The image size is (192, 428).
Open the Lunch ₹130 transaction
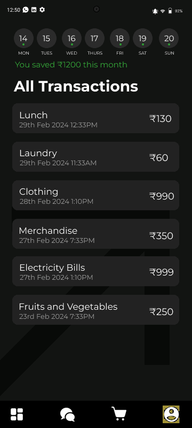pos(95,118)
